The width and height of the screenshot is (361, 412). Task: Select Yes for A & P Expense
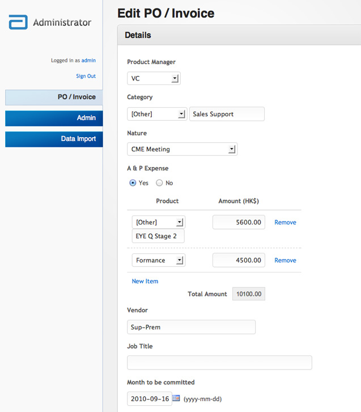[x=133, y=183]
